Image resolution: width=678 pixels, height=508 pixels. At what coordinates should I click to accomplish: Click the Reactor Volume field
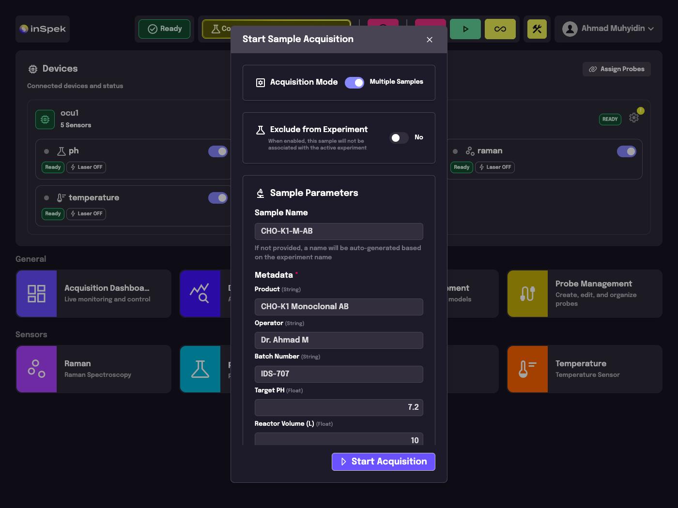[x=339, y=439]
